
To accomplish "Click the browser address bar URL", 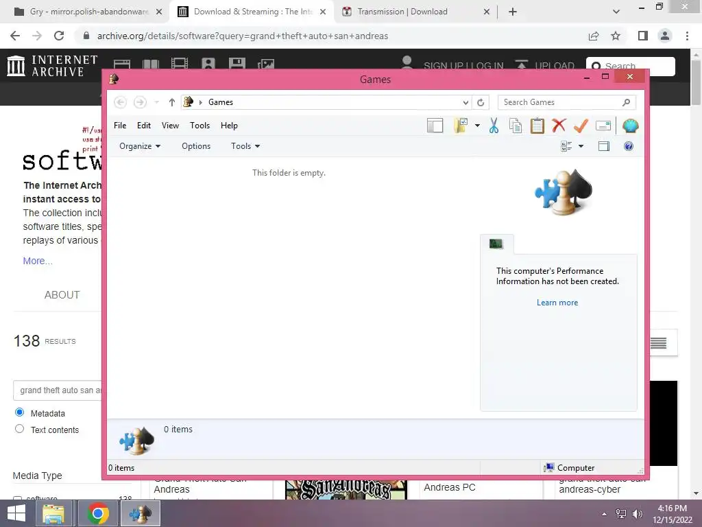I will tap(243, 36).
